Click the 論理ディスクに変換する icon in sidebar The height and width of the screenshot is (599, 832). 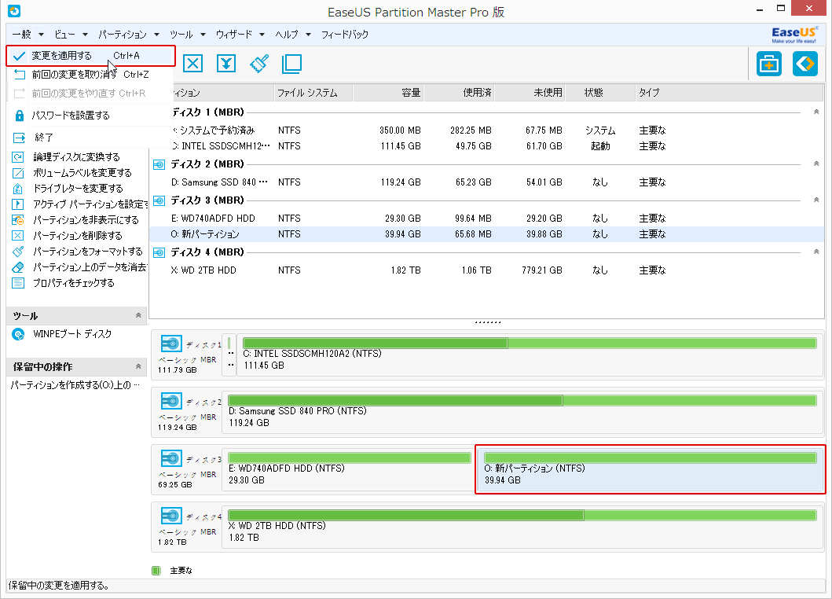[x=18, y=157]
